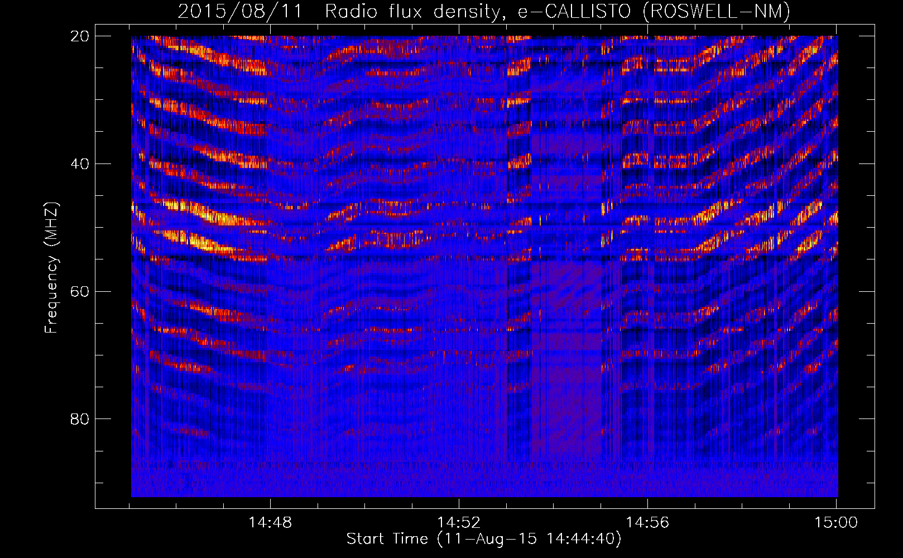
Task: Click the 14:48 time tick label
Action: tap(270, 523)
